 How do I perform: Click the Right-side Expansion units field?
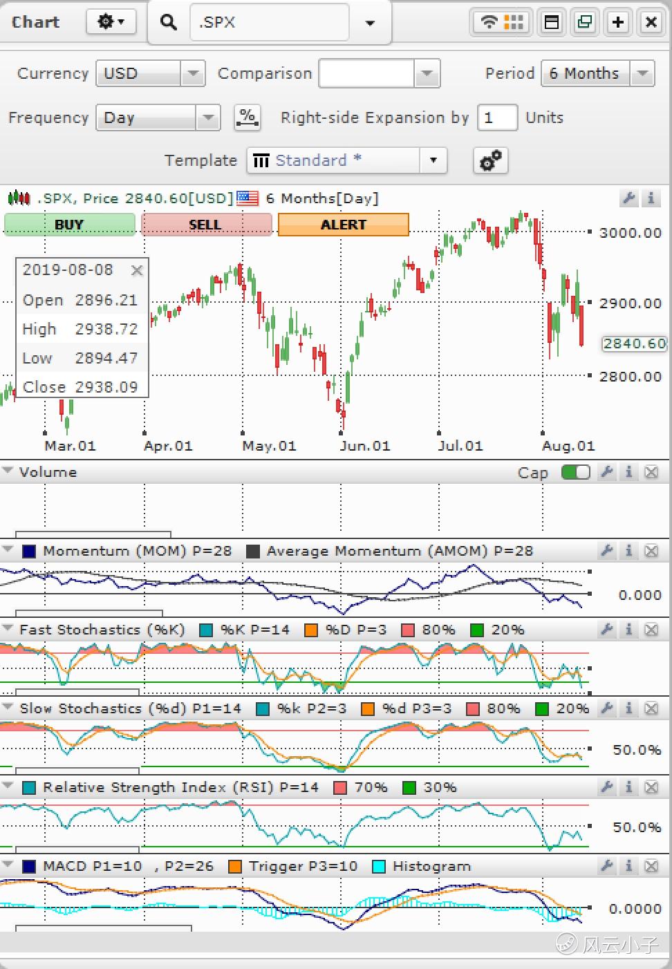point(496,117)
